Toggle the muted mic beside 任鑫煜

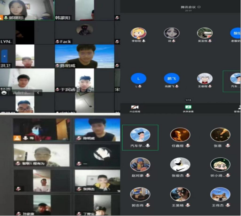tap(188, 146)
